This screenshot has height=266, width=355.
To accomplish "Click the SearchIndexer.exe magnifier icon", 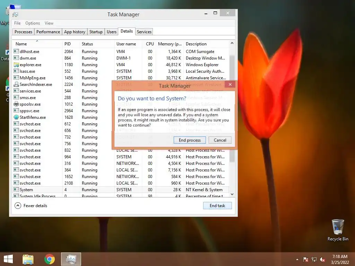I will click(16, 85).
